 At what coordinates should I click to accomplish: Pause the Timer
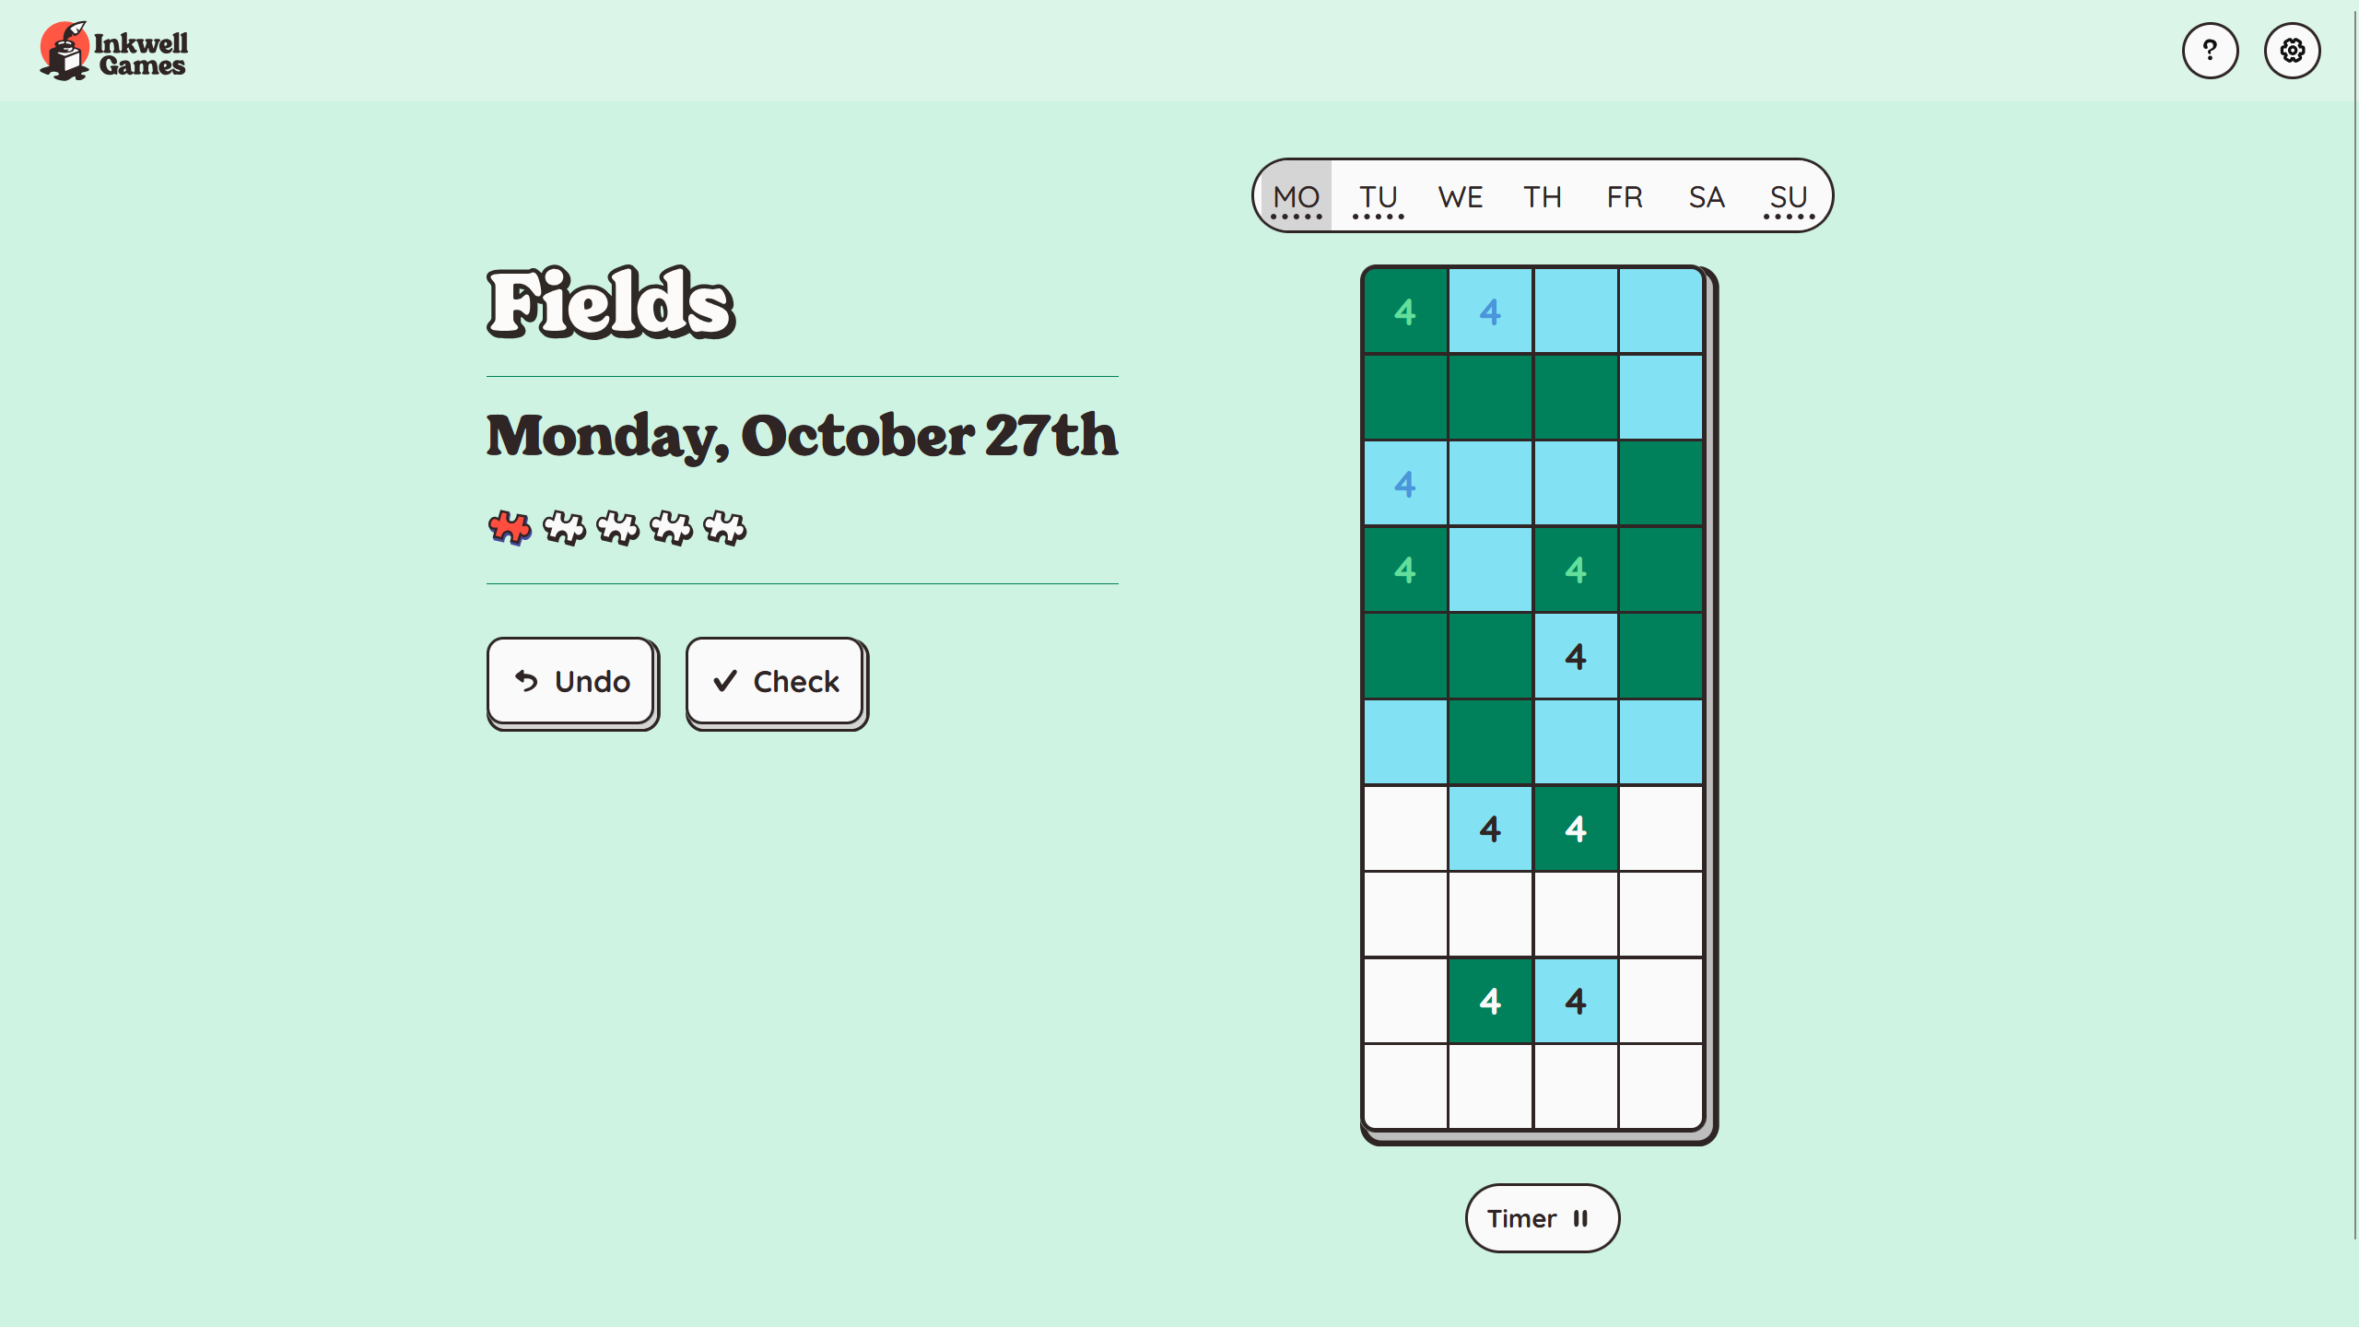click(x=1542, y=1218)
